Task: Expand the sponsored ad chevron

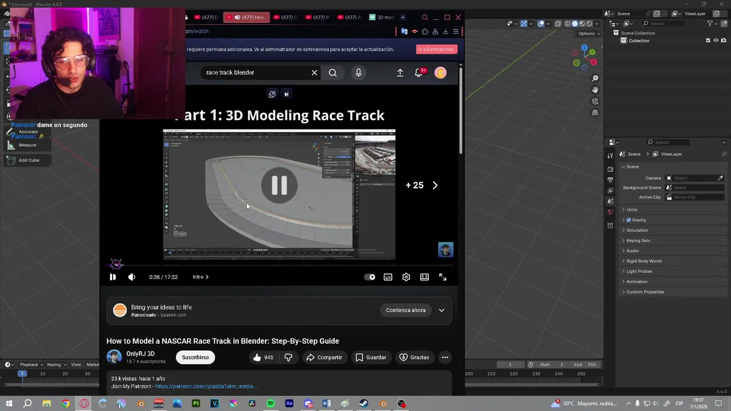Action: tap(441, 311)
